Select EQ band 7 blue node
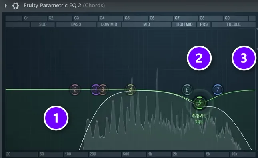This screenshot has height=158, width=258. [218, 90]
